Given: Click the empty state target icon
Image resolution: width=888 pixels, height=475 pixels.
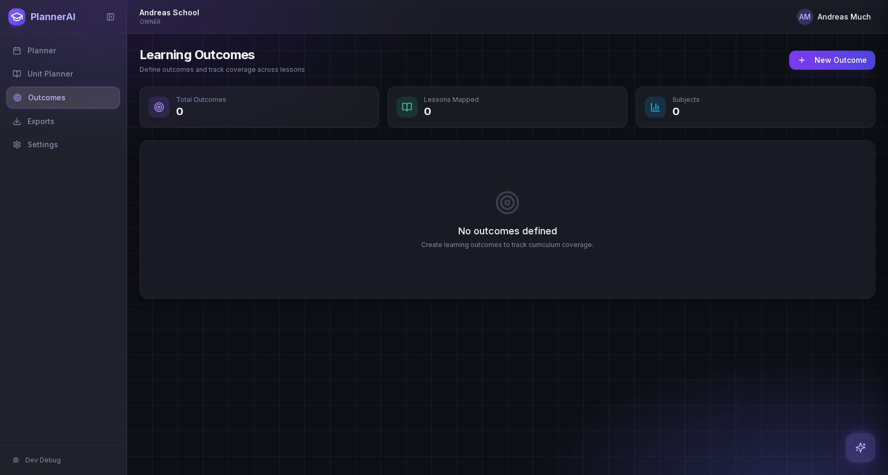Looking at the screenshot, I should point(507,203).
